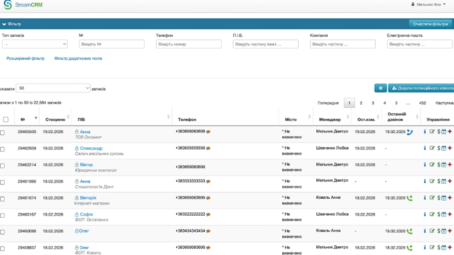The width and height of the screenshot is (454, 255).
Task: Open message bubble next to +380655555556
Action: tap(208, 148)
